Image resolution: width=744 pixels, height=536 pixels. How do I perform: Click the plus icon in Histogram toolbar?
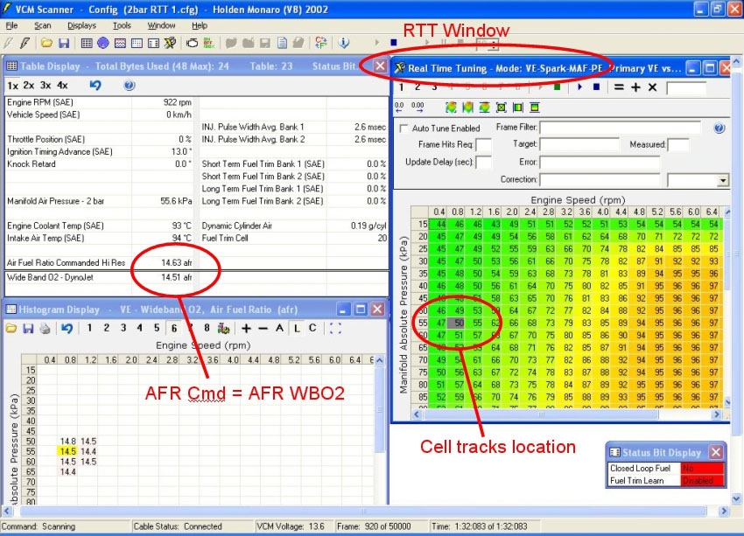coord(245,328)
